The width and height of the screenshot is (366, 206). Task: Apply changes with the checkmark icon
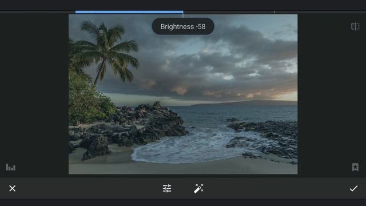(x=353, y=188)
